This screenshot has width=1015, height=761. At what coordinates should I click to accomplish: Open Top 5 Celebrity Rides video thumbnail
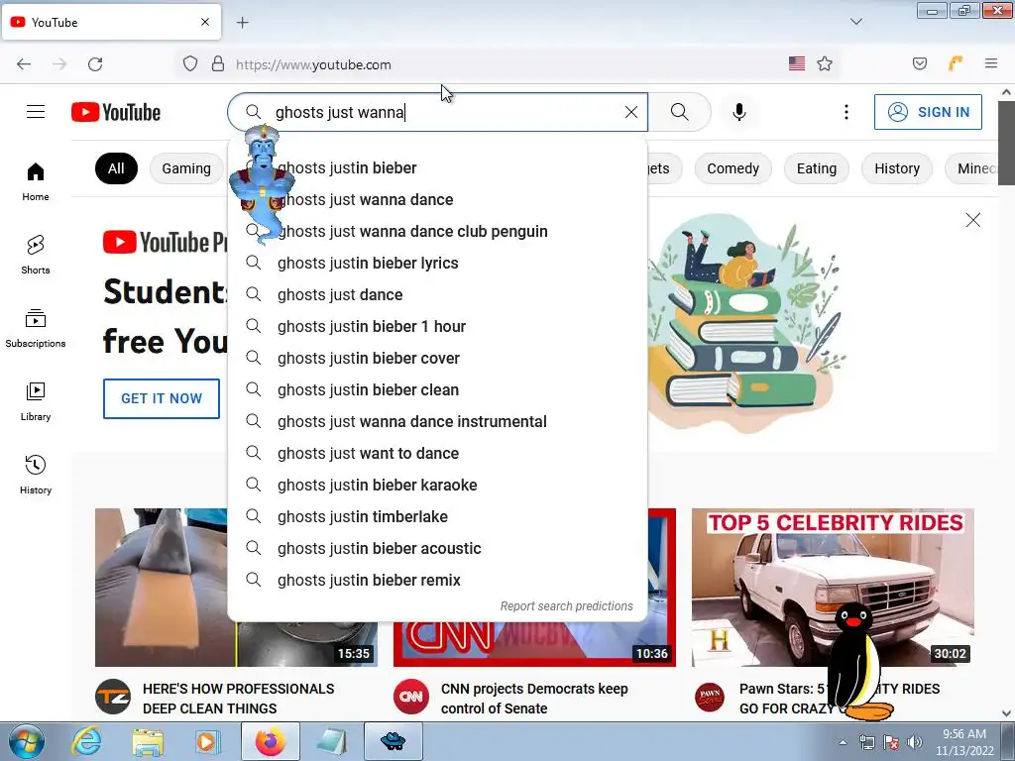(x=833, y=587)
